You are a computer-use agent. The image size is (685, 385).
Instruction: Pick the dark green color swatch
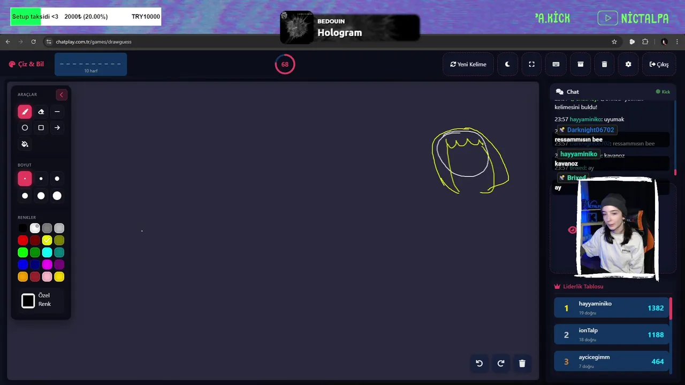(35, 252)
